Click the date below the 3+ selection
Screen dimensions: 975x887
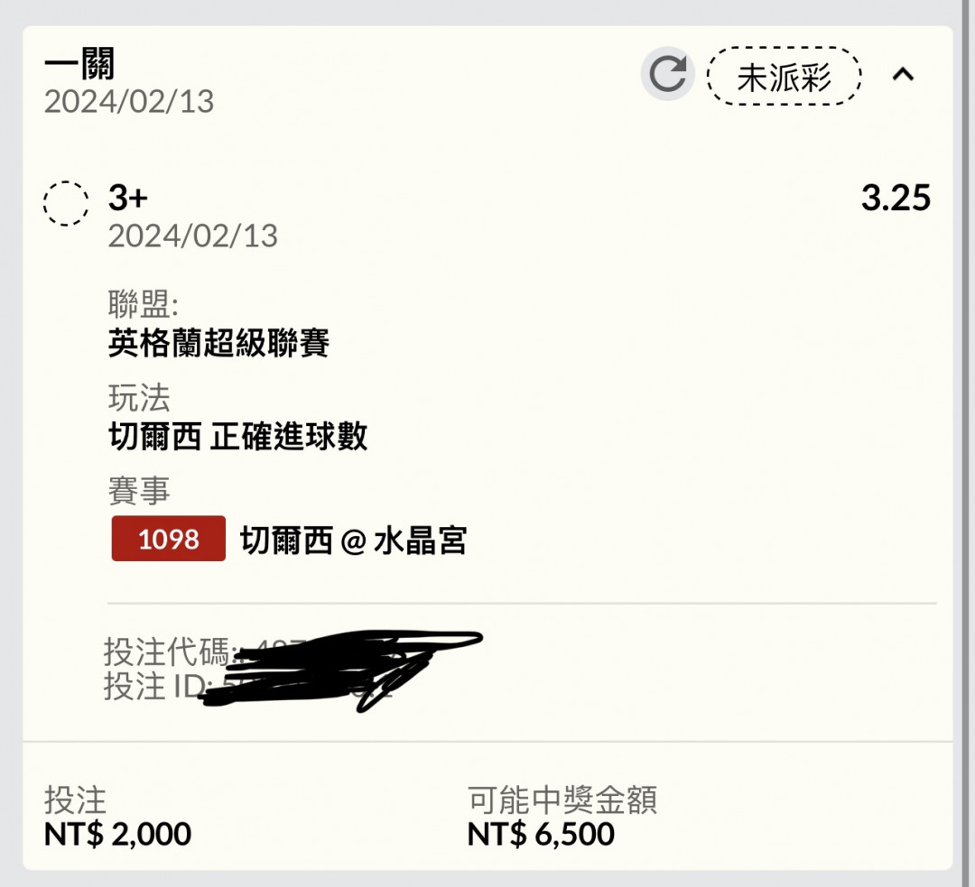(193, 236)
